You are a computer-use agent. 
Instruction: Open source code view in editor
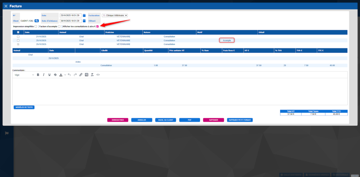(x=98, y=75)
